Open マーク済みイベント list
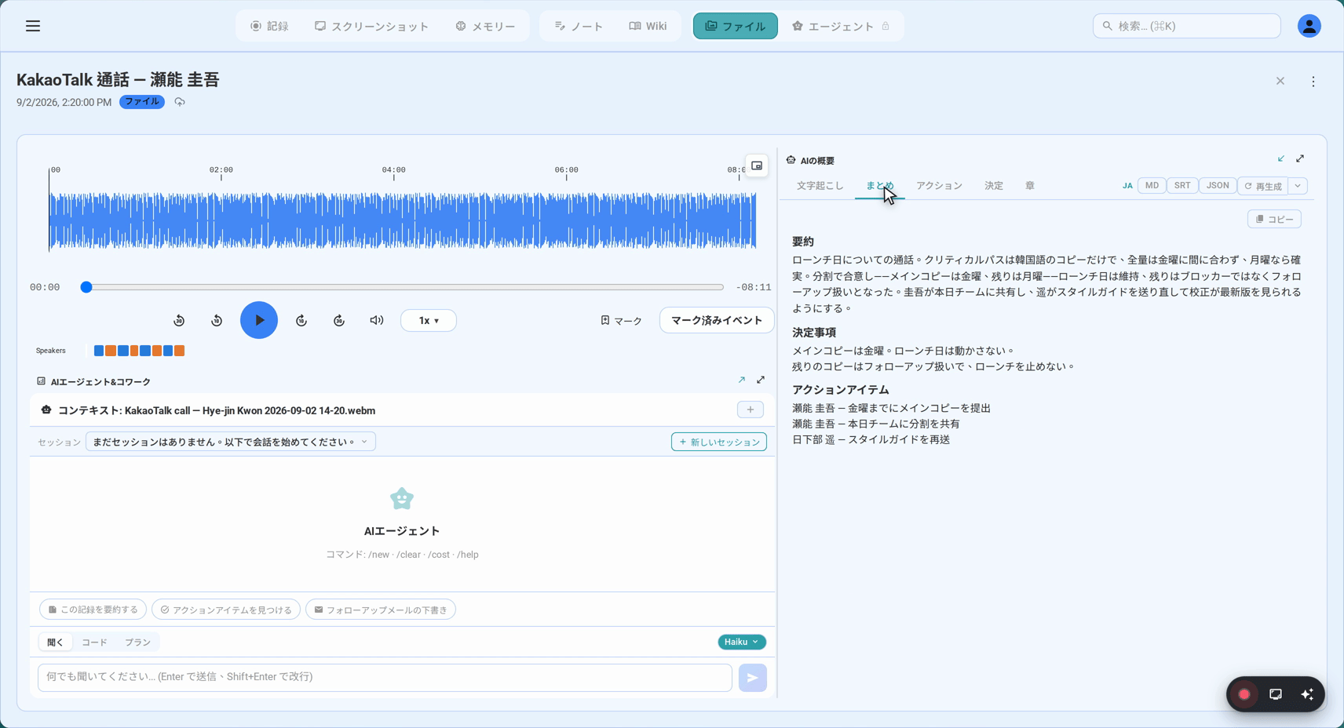 pyautogui.click(x=716, y=320)
